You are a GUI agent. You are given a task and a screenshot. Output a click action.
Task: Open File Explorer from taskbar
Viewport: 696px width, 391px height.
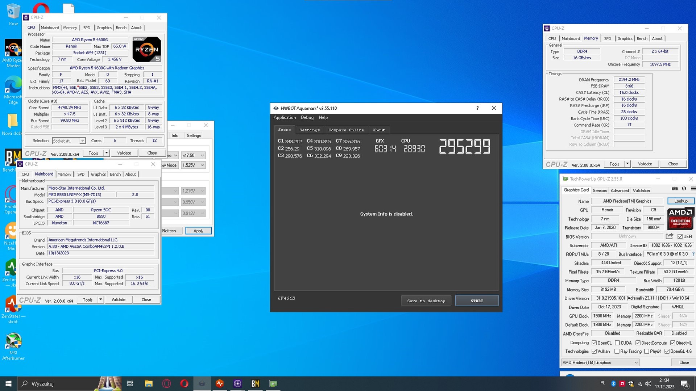click(149, 383)
